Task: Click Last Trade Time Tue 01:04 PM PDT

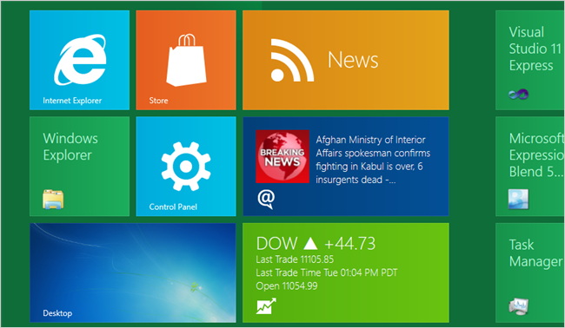Action: pyautogui.click(x=327, y=272)
